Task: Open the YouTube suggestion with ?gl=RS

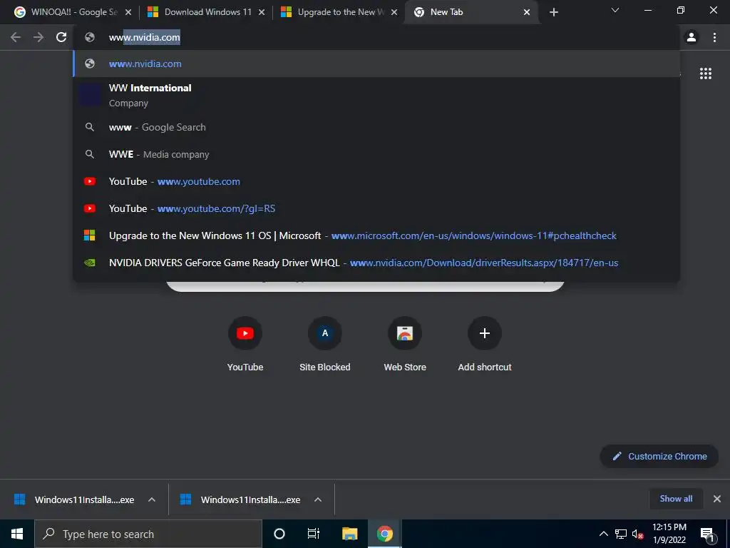Action: tap(376, 208)
